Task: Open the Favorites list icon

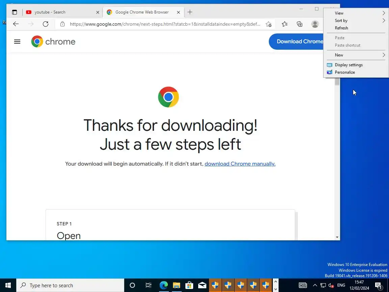Action: pos(285,24)
